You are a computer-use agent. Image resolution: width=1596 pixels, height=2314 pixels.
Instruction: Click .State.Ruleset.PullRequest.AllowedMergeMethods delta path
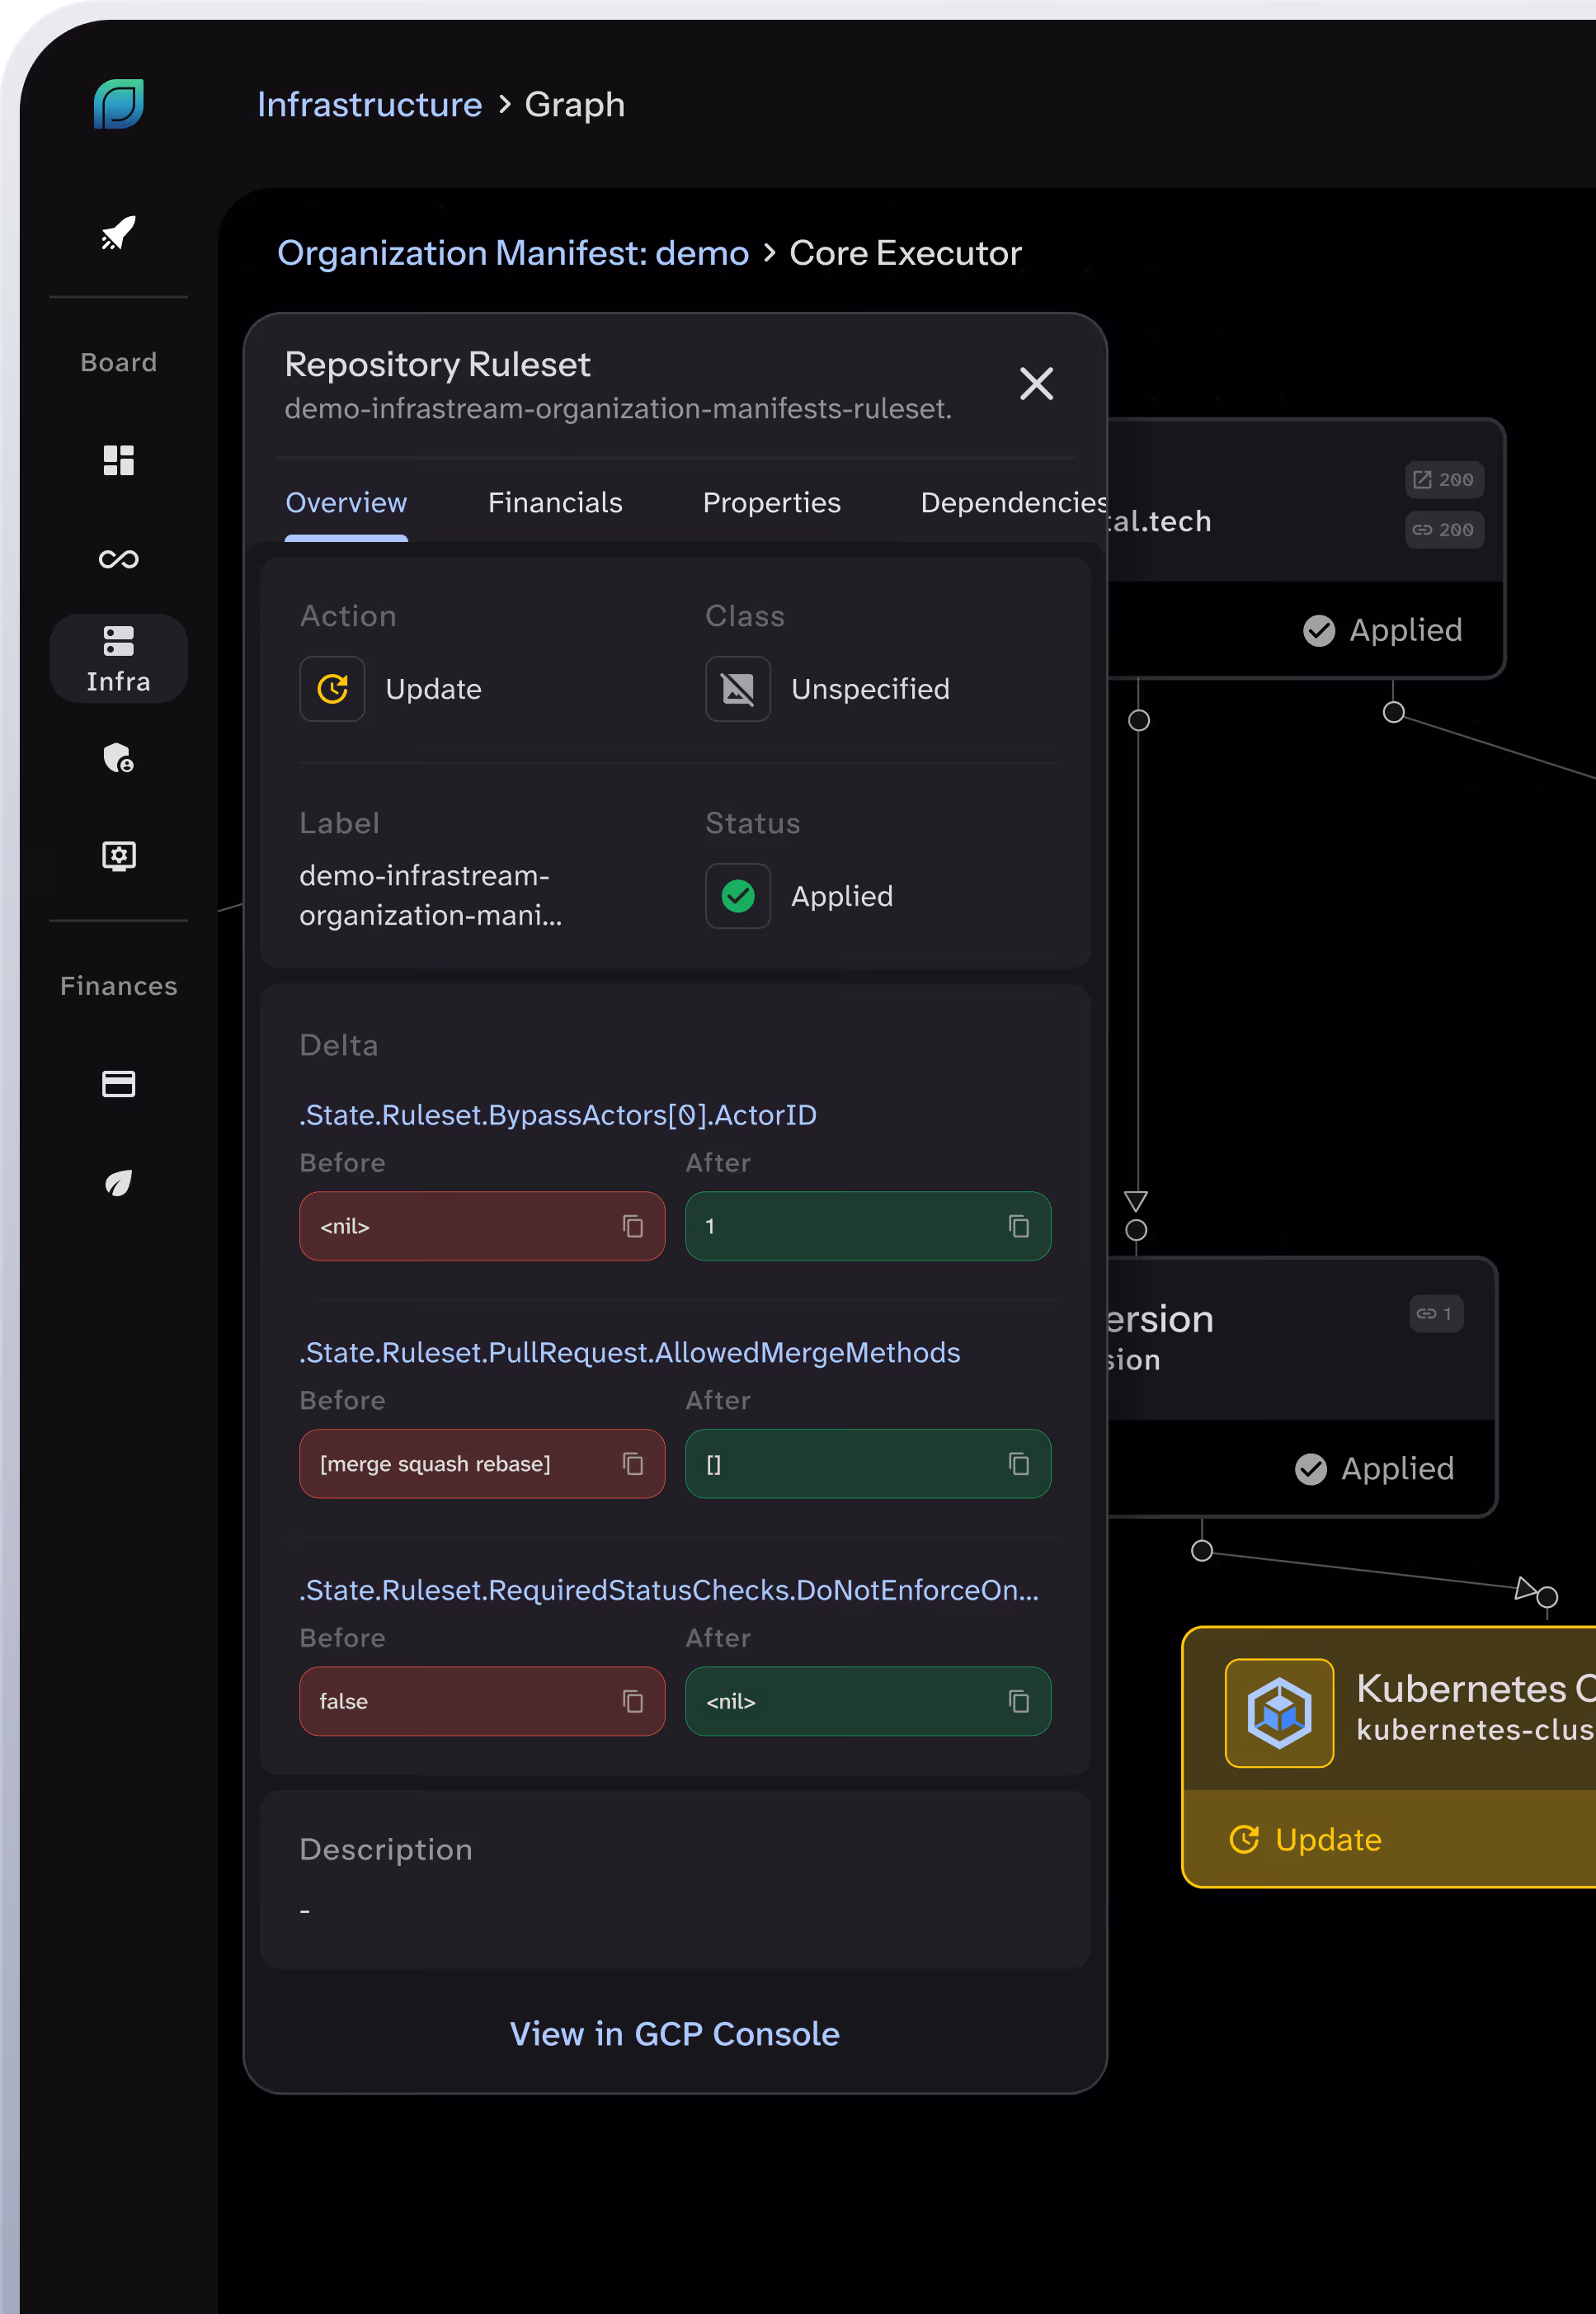coord(630,1353)
